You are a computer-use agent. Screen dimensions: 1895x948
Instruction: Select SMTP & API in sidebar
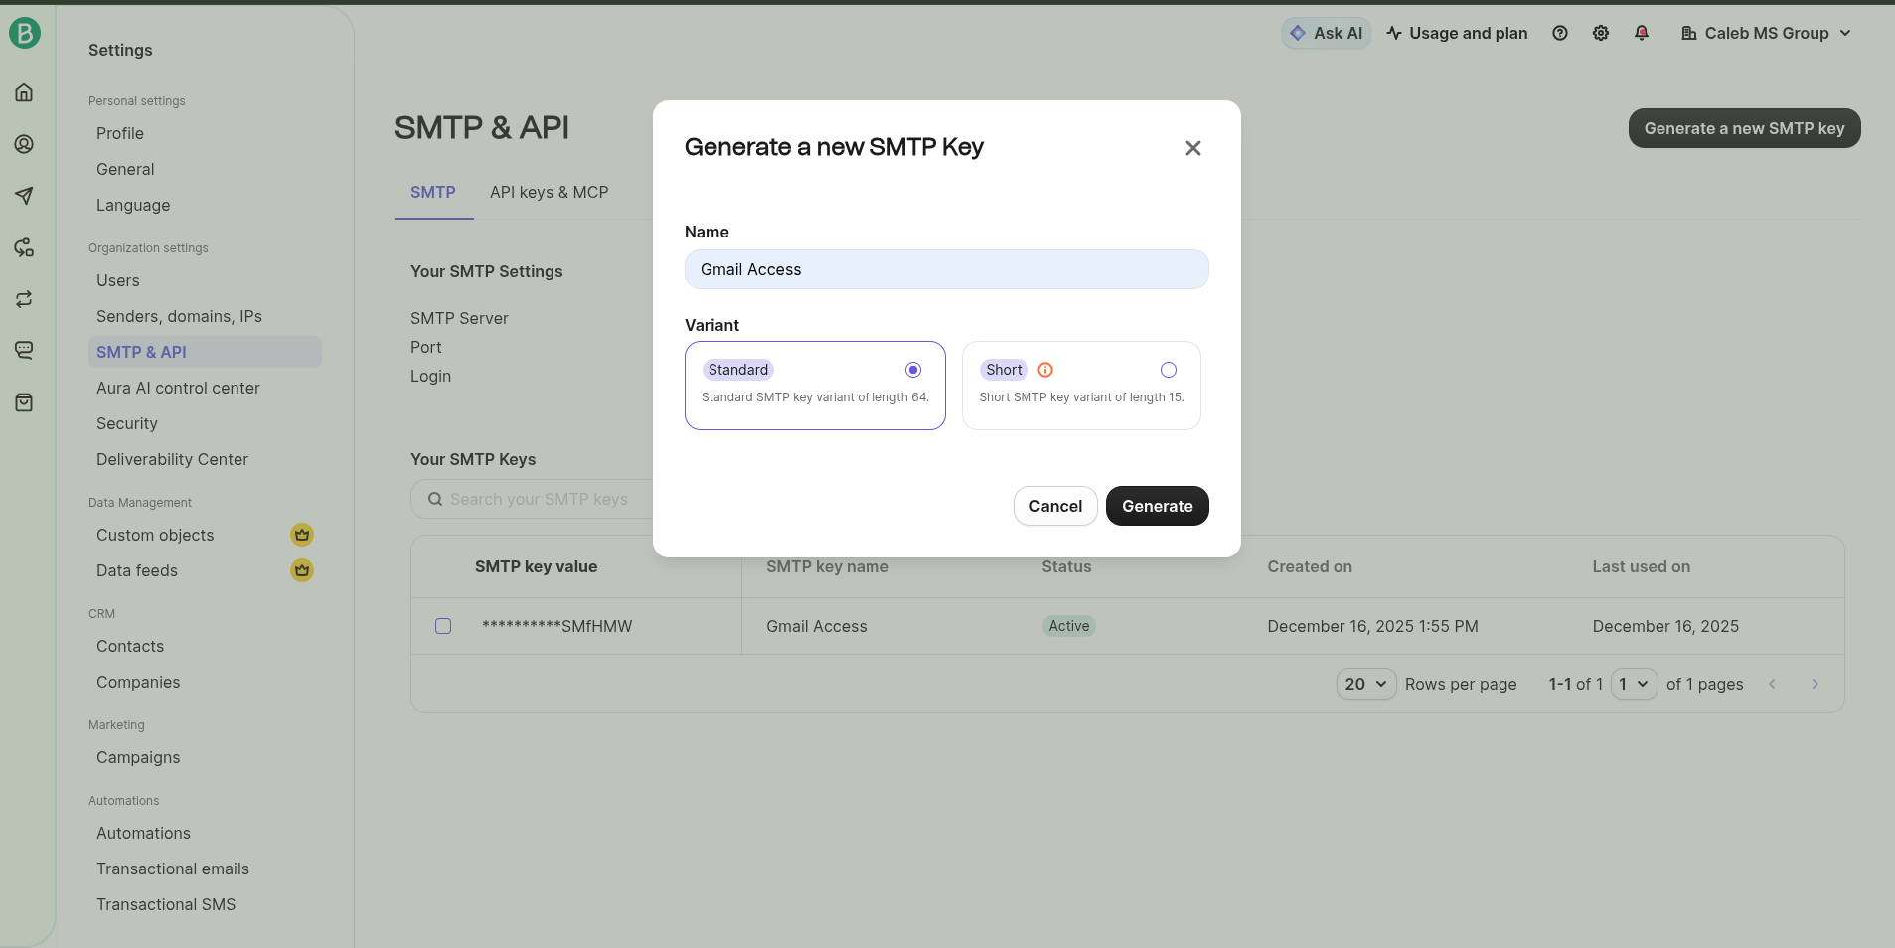coord(205,352)
